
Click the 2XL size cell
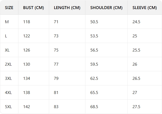(x=8, y=64)
